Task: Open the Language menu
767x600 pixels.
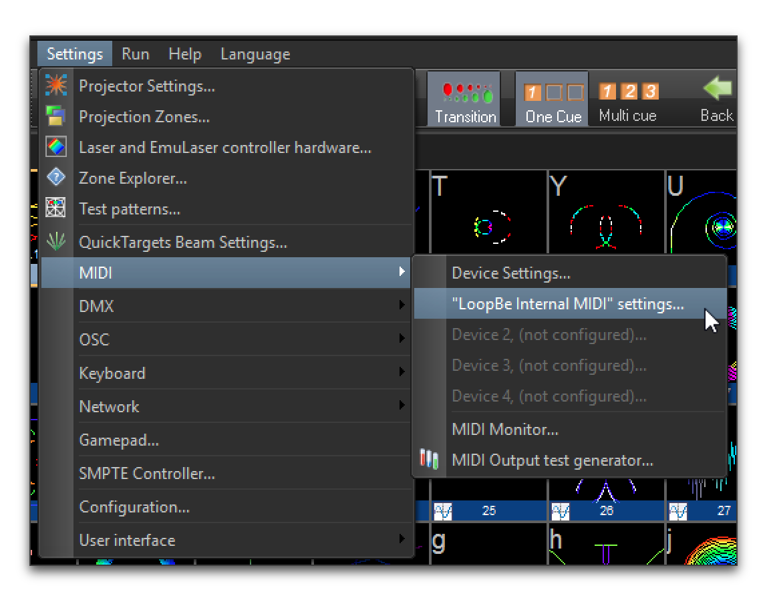Action: point(255,54)
